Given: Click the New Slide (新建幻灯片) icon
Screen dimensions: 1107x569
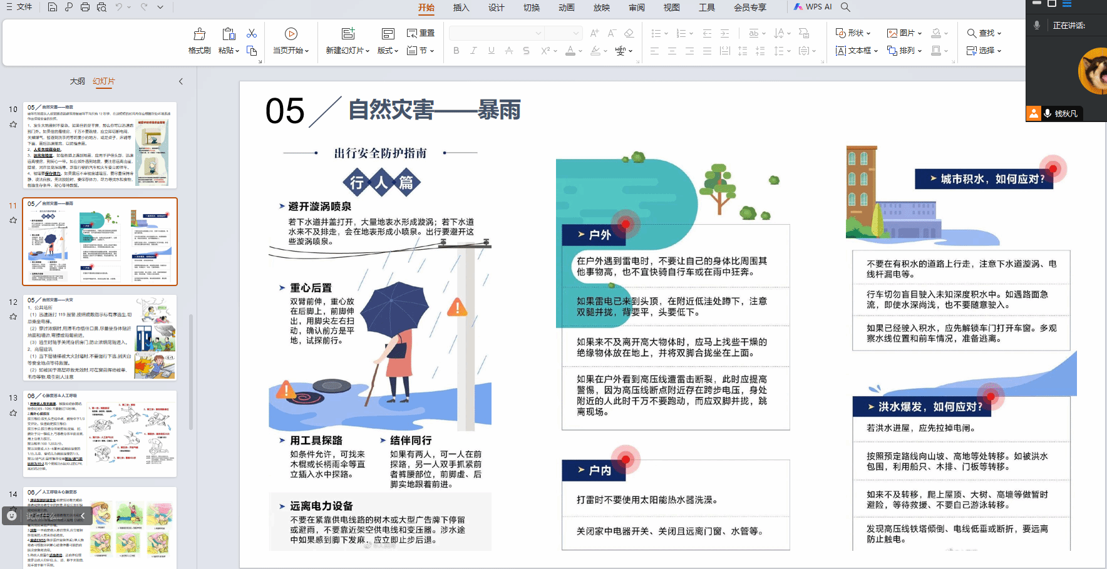Looking at the screenshot, I should [348, 34].
